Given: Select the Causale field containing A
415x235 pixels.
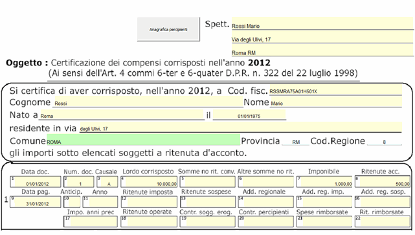Looking at the screenshot, I should (107, 182).
